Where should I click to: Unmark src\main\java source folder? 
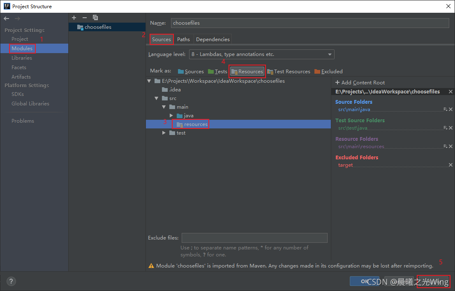pyautogui.click(x=450, y=109)
